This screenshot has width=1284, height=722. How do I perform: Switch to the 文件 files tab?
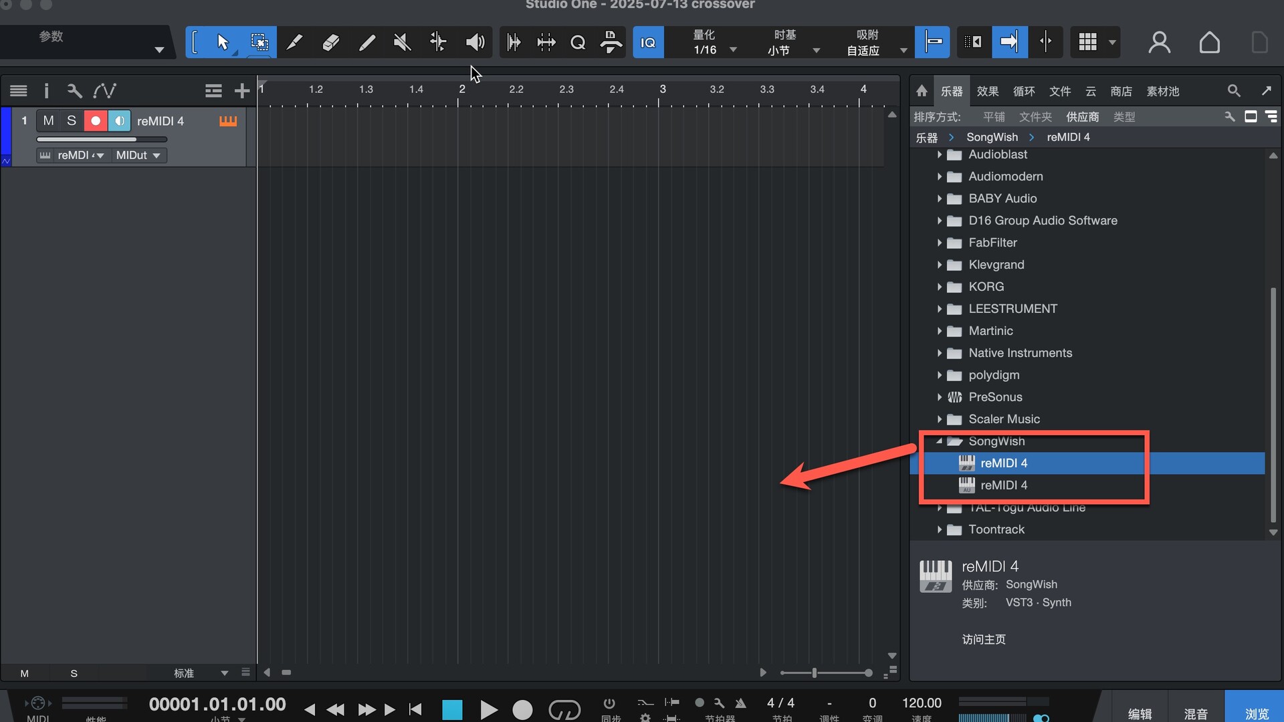click(1060, 91)
